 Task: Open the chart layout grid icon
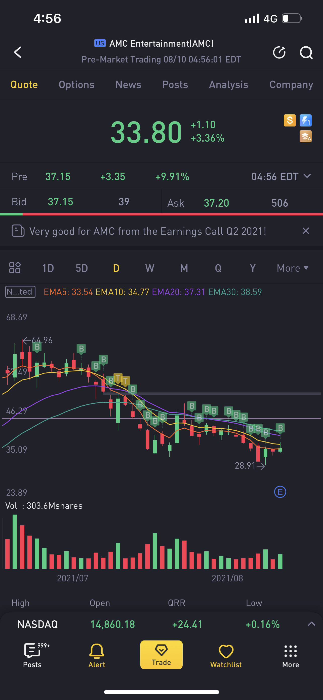pyautogui.click(x=15, y=268)
